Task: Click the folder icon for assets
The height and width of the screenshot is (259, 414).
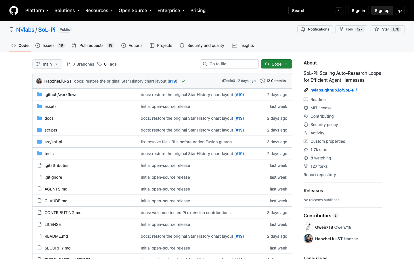Action: coord(39,106)
